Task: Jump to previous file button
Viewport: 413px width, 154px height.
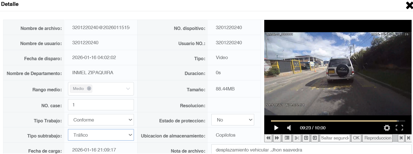Action: click(x=401, y=138)
